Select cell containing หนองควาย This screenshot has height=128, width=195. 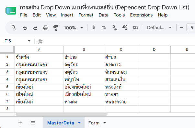(121, 102)
